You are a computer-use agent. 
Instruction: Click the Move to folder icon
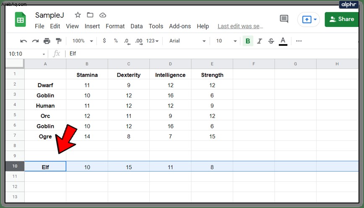tap(90, 15)
